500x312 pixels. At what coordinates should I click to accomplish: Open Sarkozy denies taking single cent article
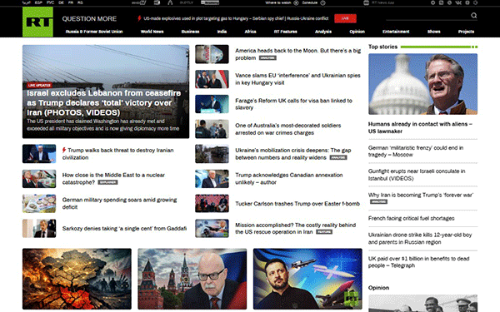click(124, 228)
